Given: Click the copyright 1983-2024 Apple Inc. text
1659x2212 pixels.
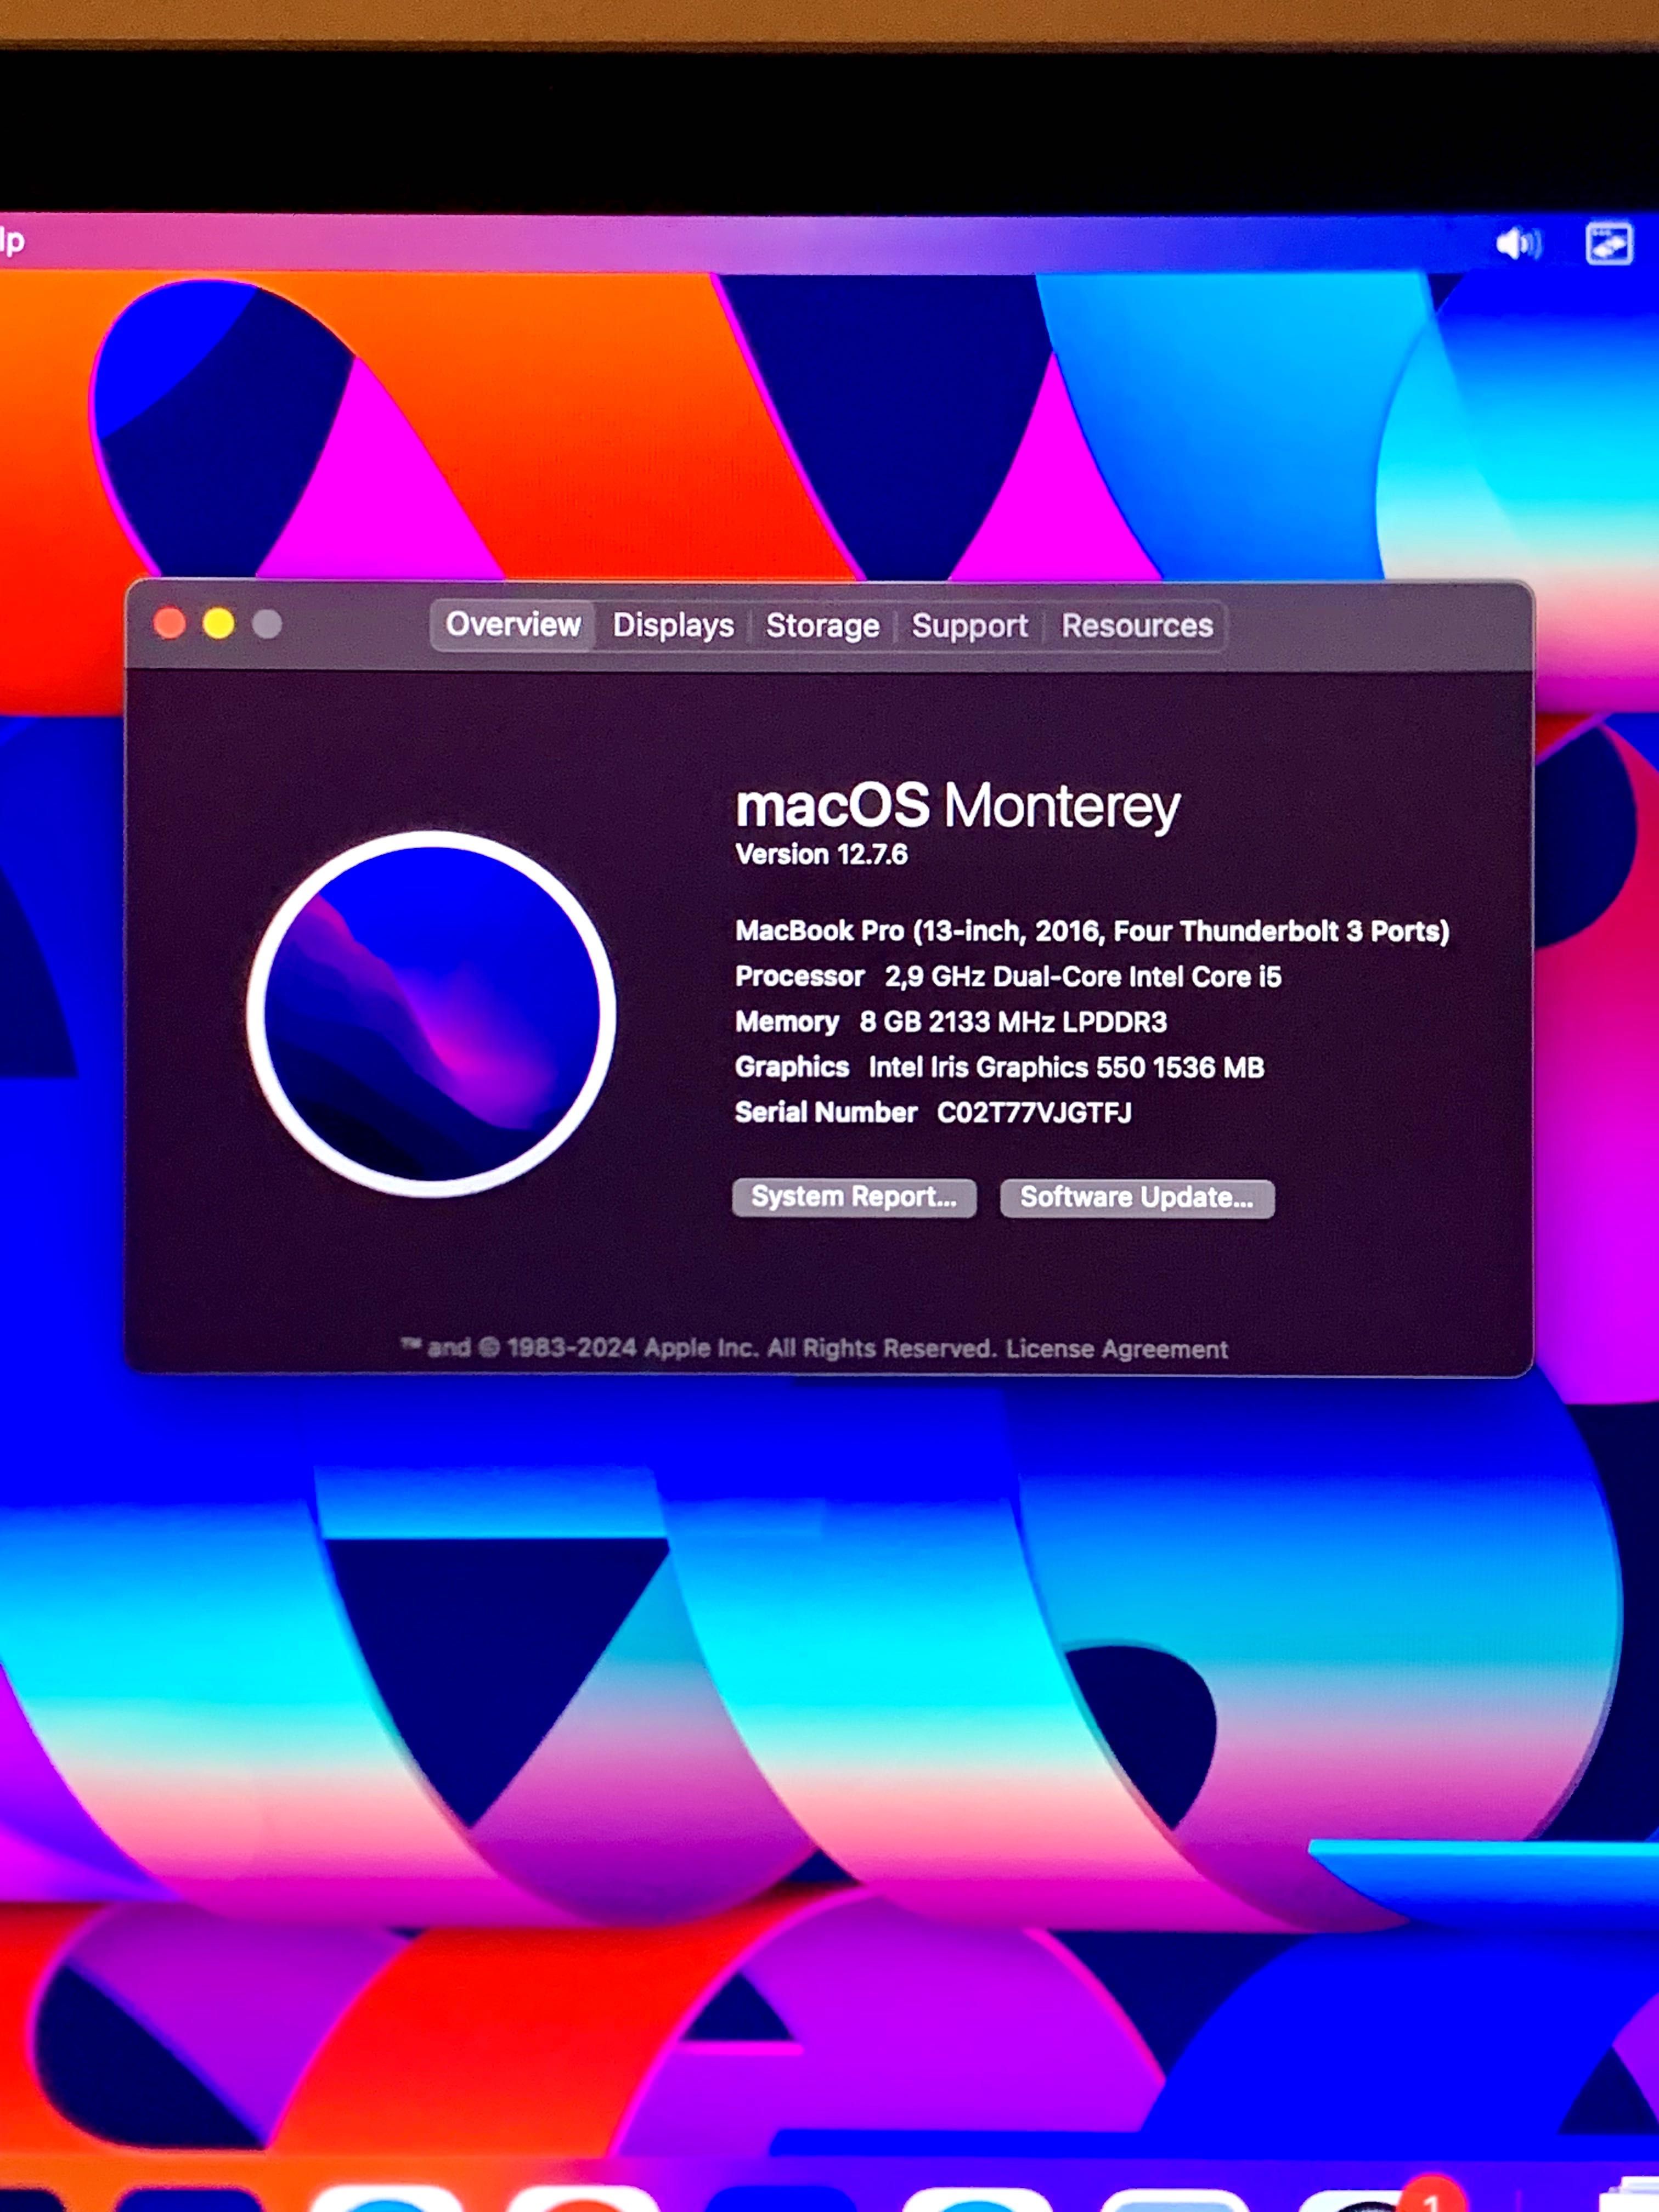Looking at the screenshot, I should click(x=698, y=1348).
